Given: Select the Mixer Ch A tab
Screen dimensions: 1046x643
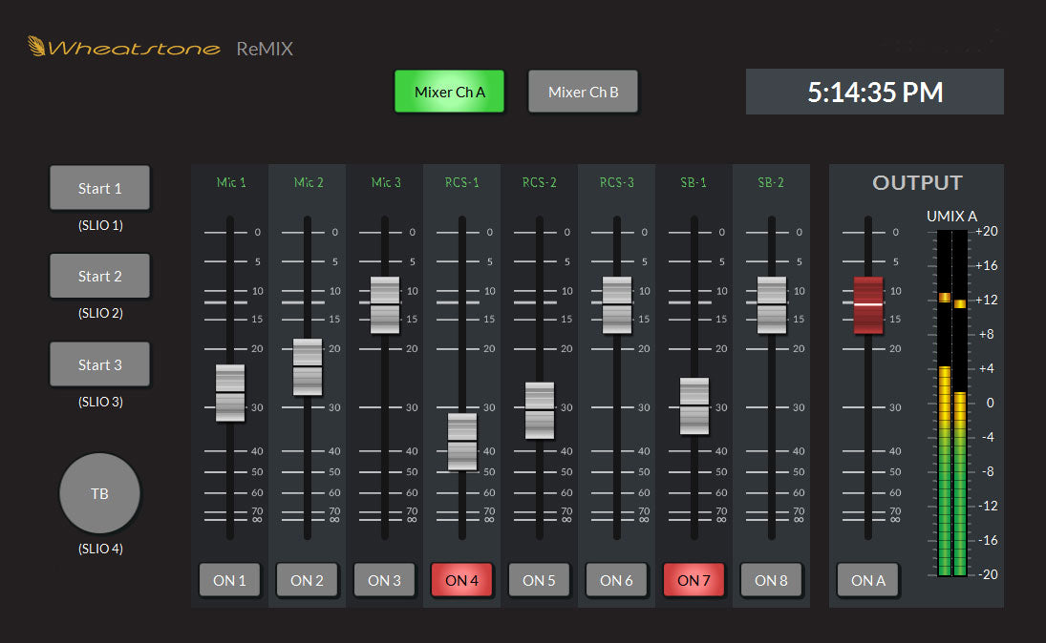Looking at the screenshot, I should (449, 92).
